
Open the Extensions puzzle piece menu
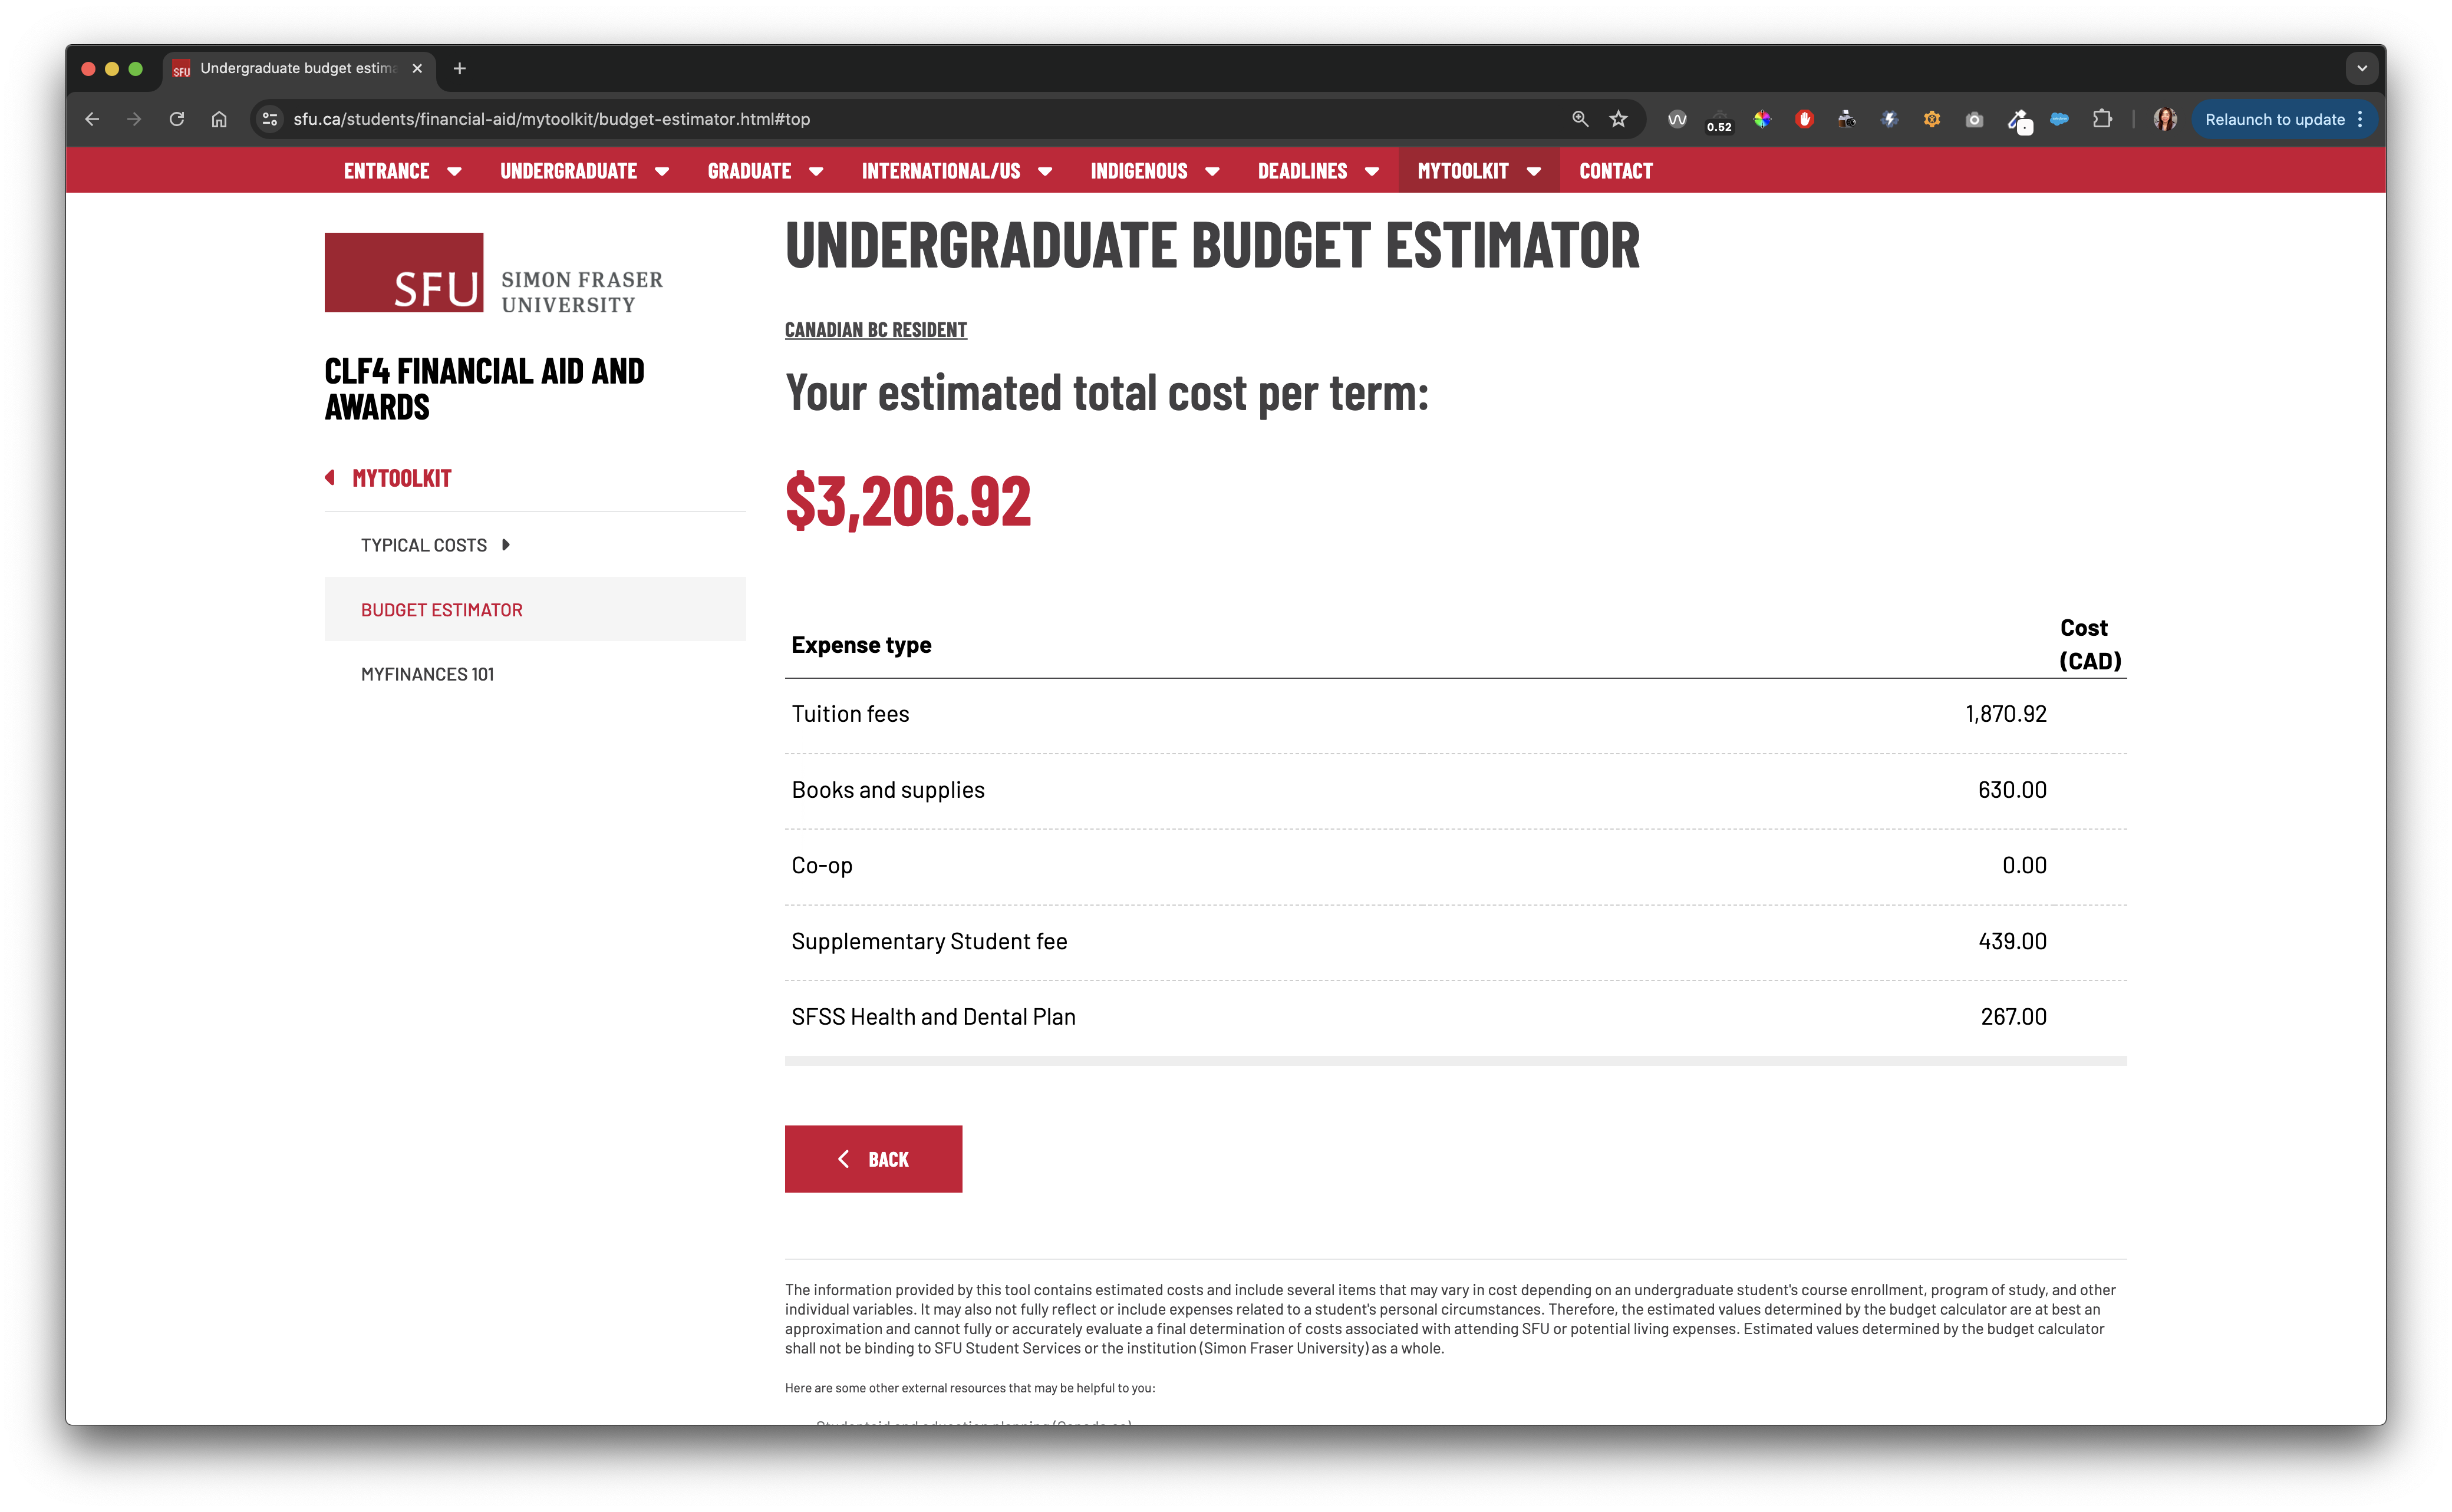click(2102, 119)
